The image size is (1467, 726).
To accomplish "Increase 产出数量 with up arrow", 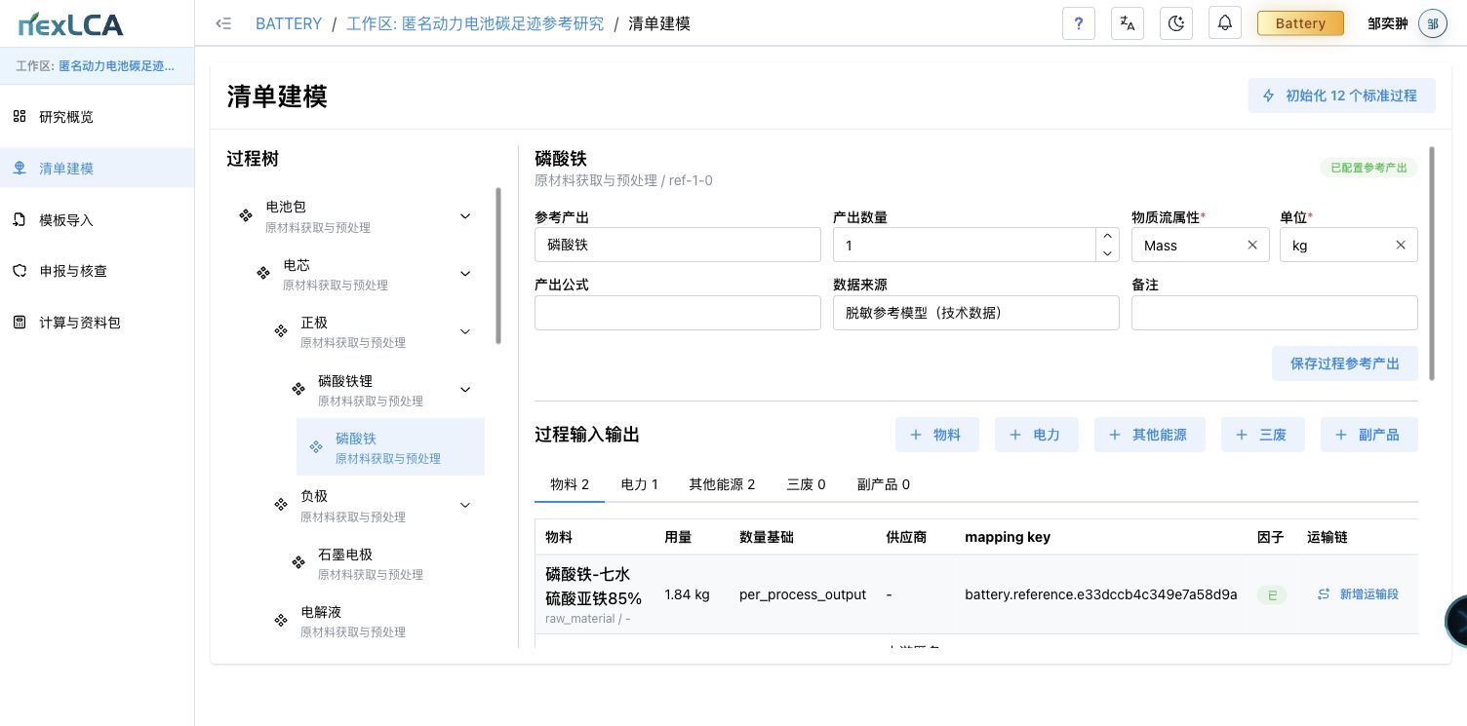I will [x=1107, y=236].
